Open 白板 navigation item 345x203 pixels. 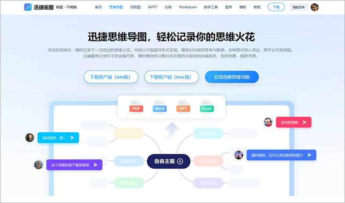click(168, 7)
